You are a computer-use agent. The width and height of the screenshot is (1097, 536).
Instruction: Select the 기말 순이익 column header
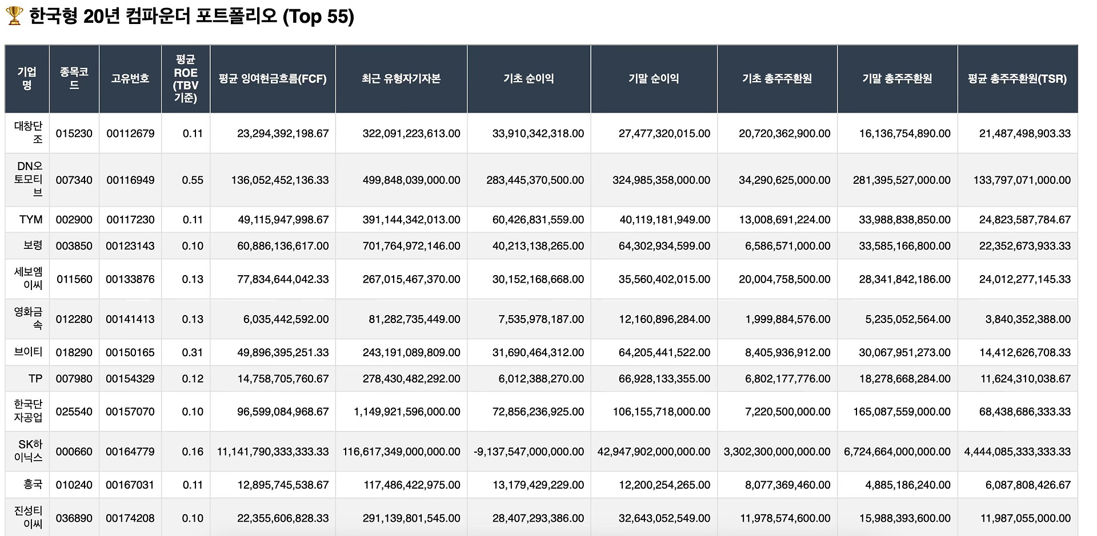[654, 79]
